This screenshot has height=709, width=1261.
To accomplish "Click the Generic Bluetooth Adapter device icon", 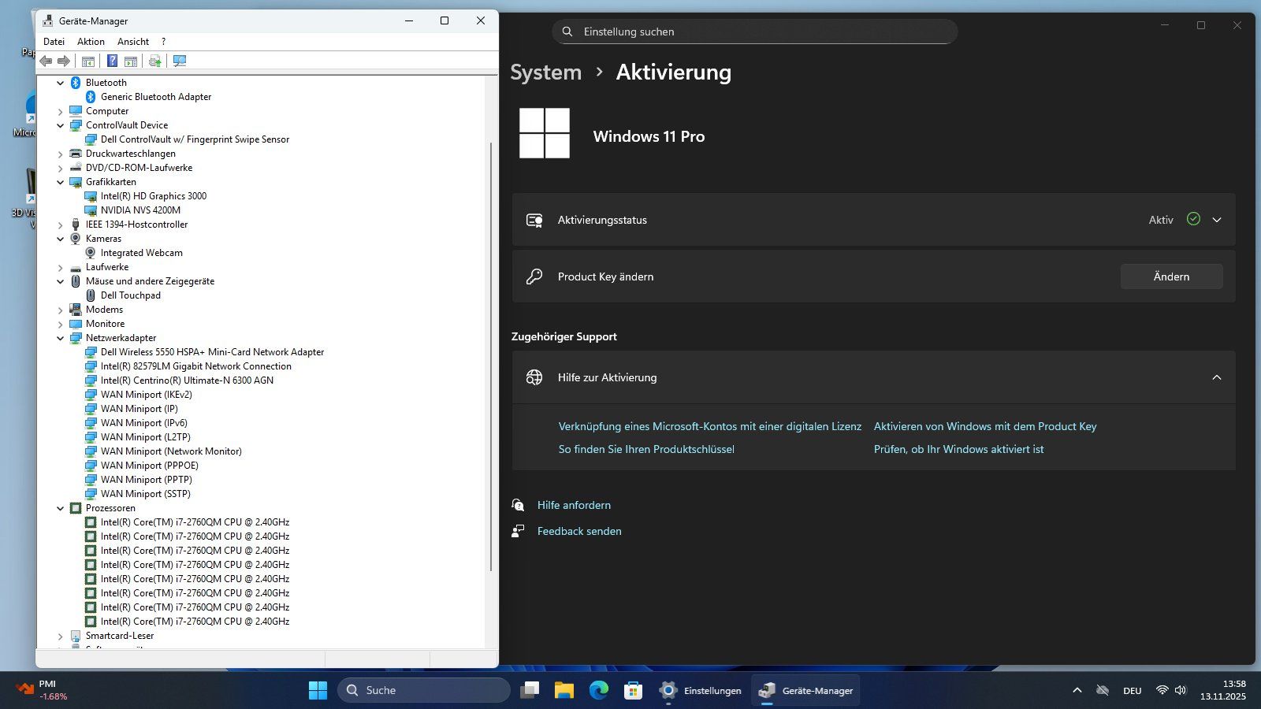I will coord(91,97).
